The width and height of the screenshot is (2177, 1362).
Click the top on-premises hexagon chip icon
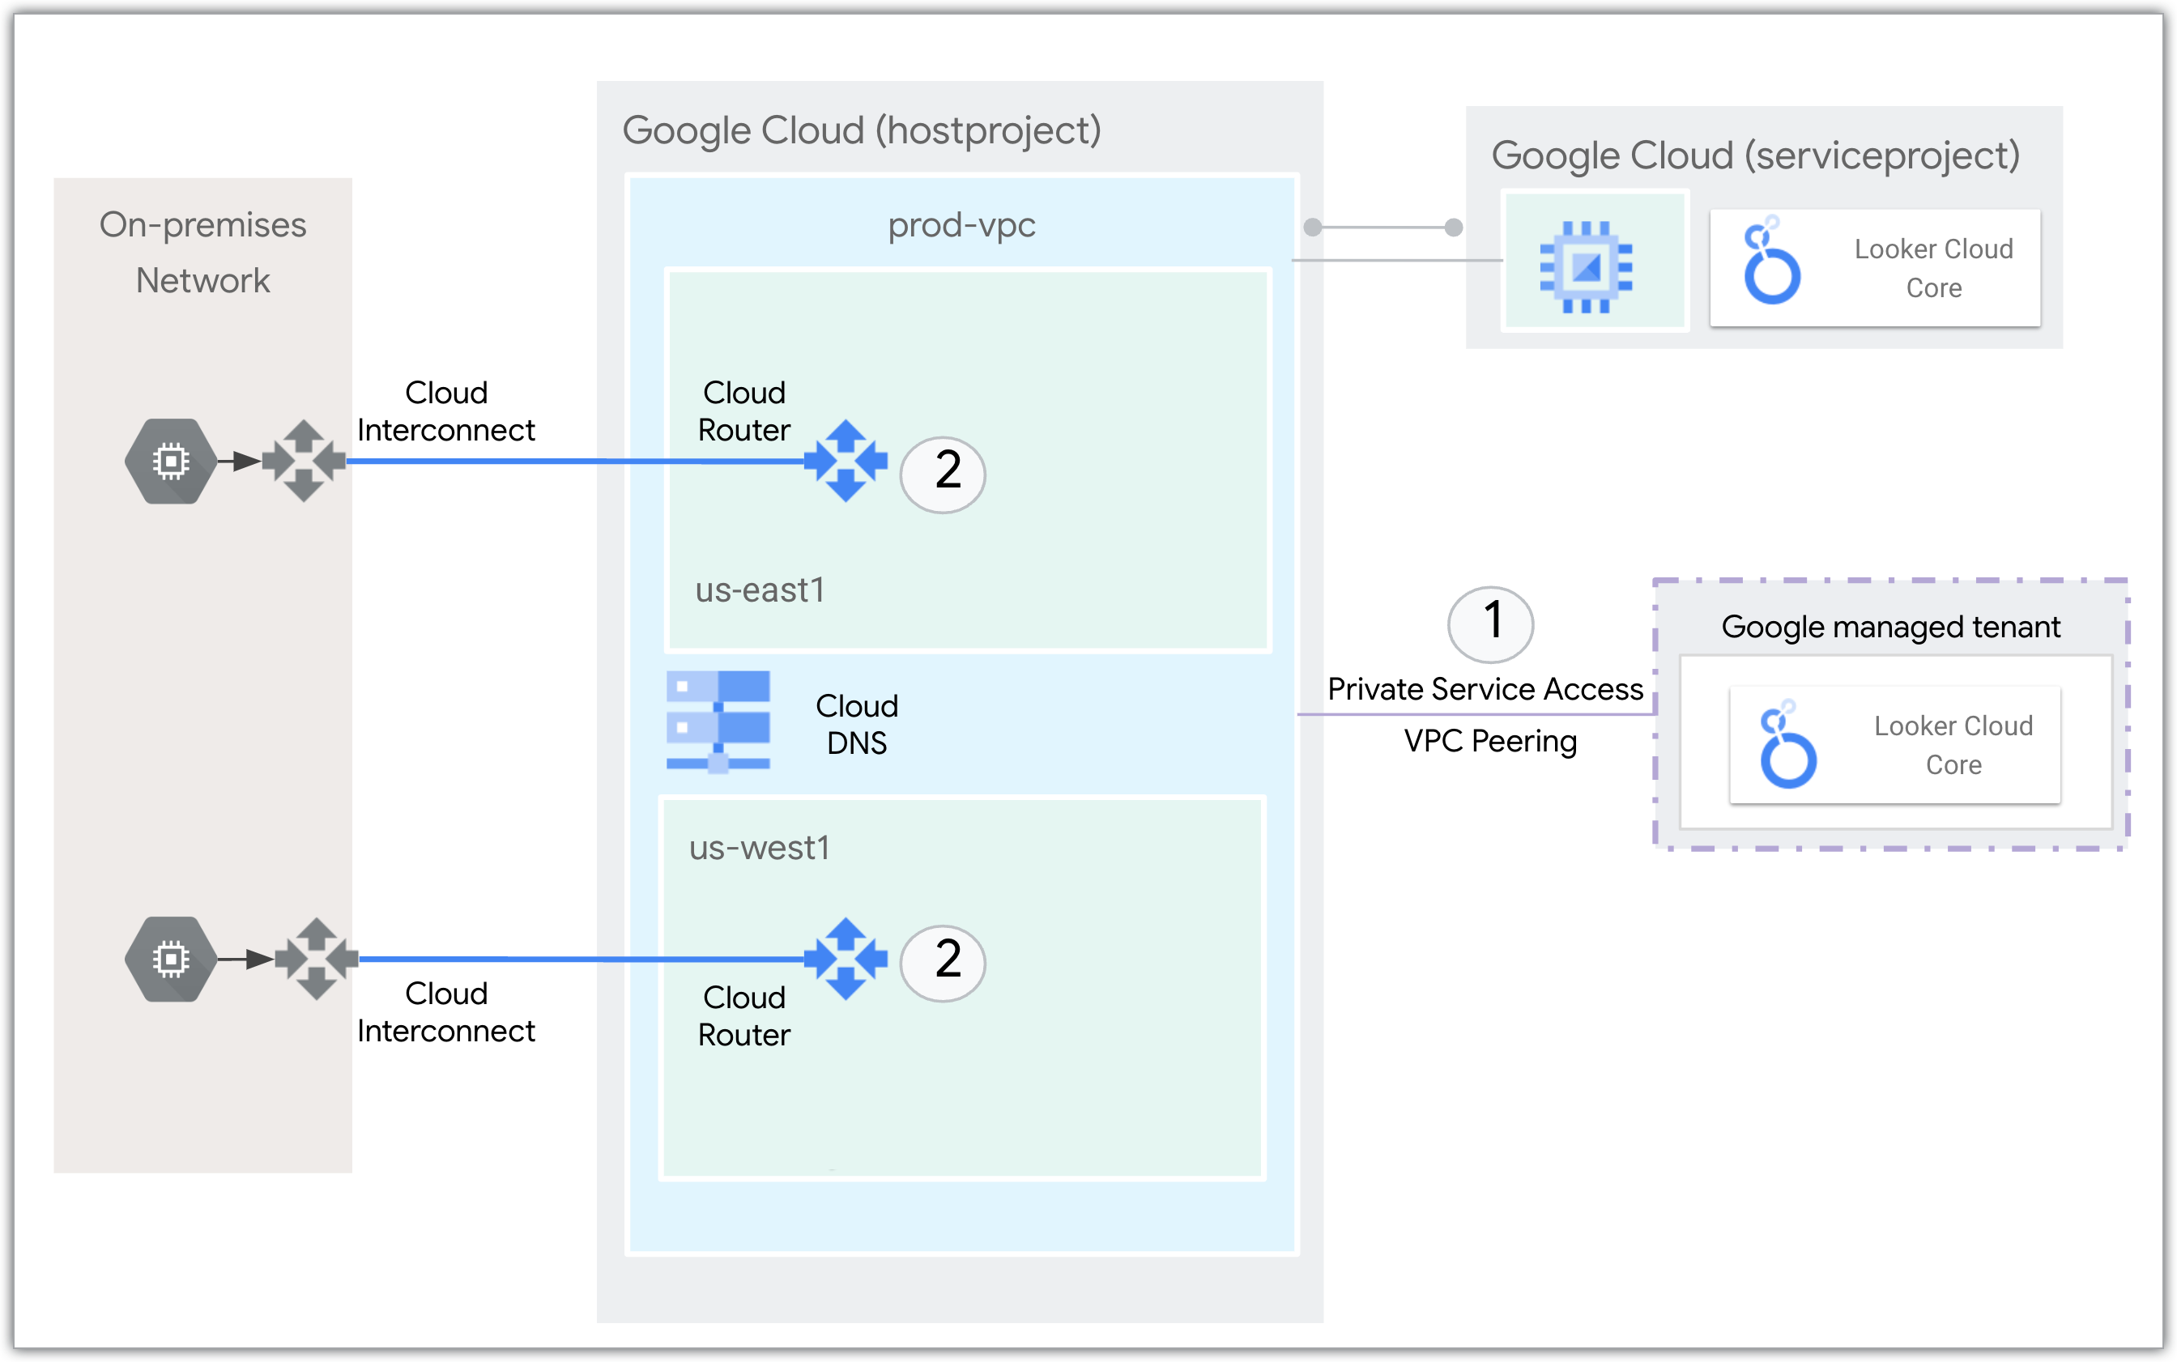click(170, 462)
